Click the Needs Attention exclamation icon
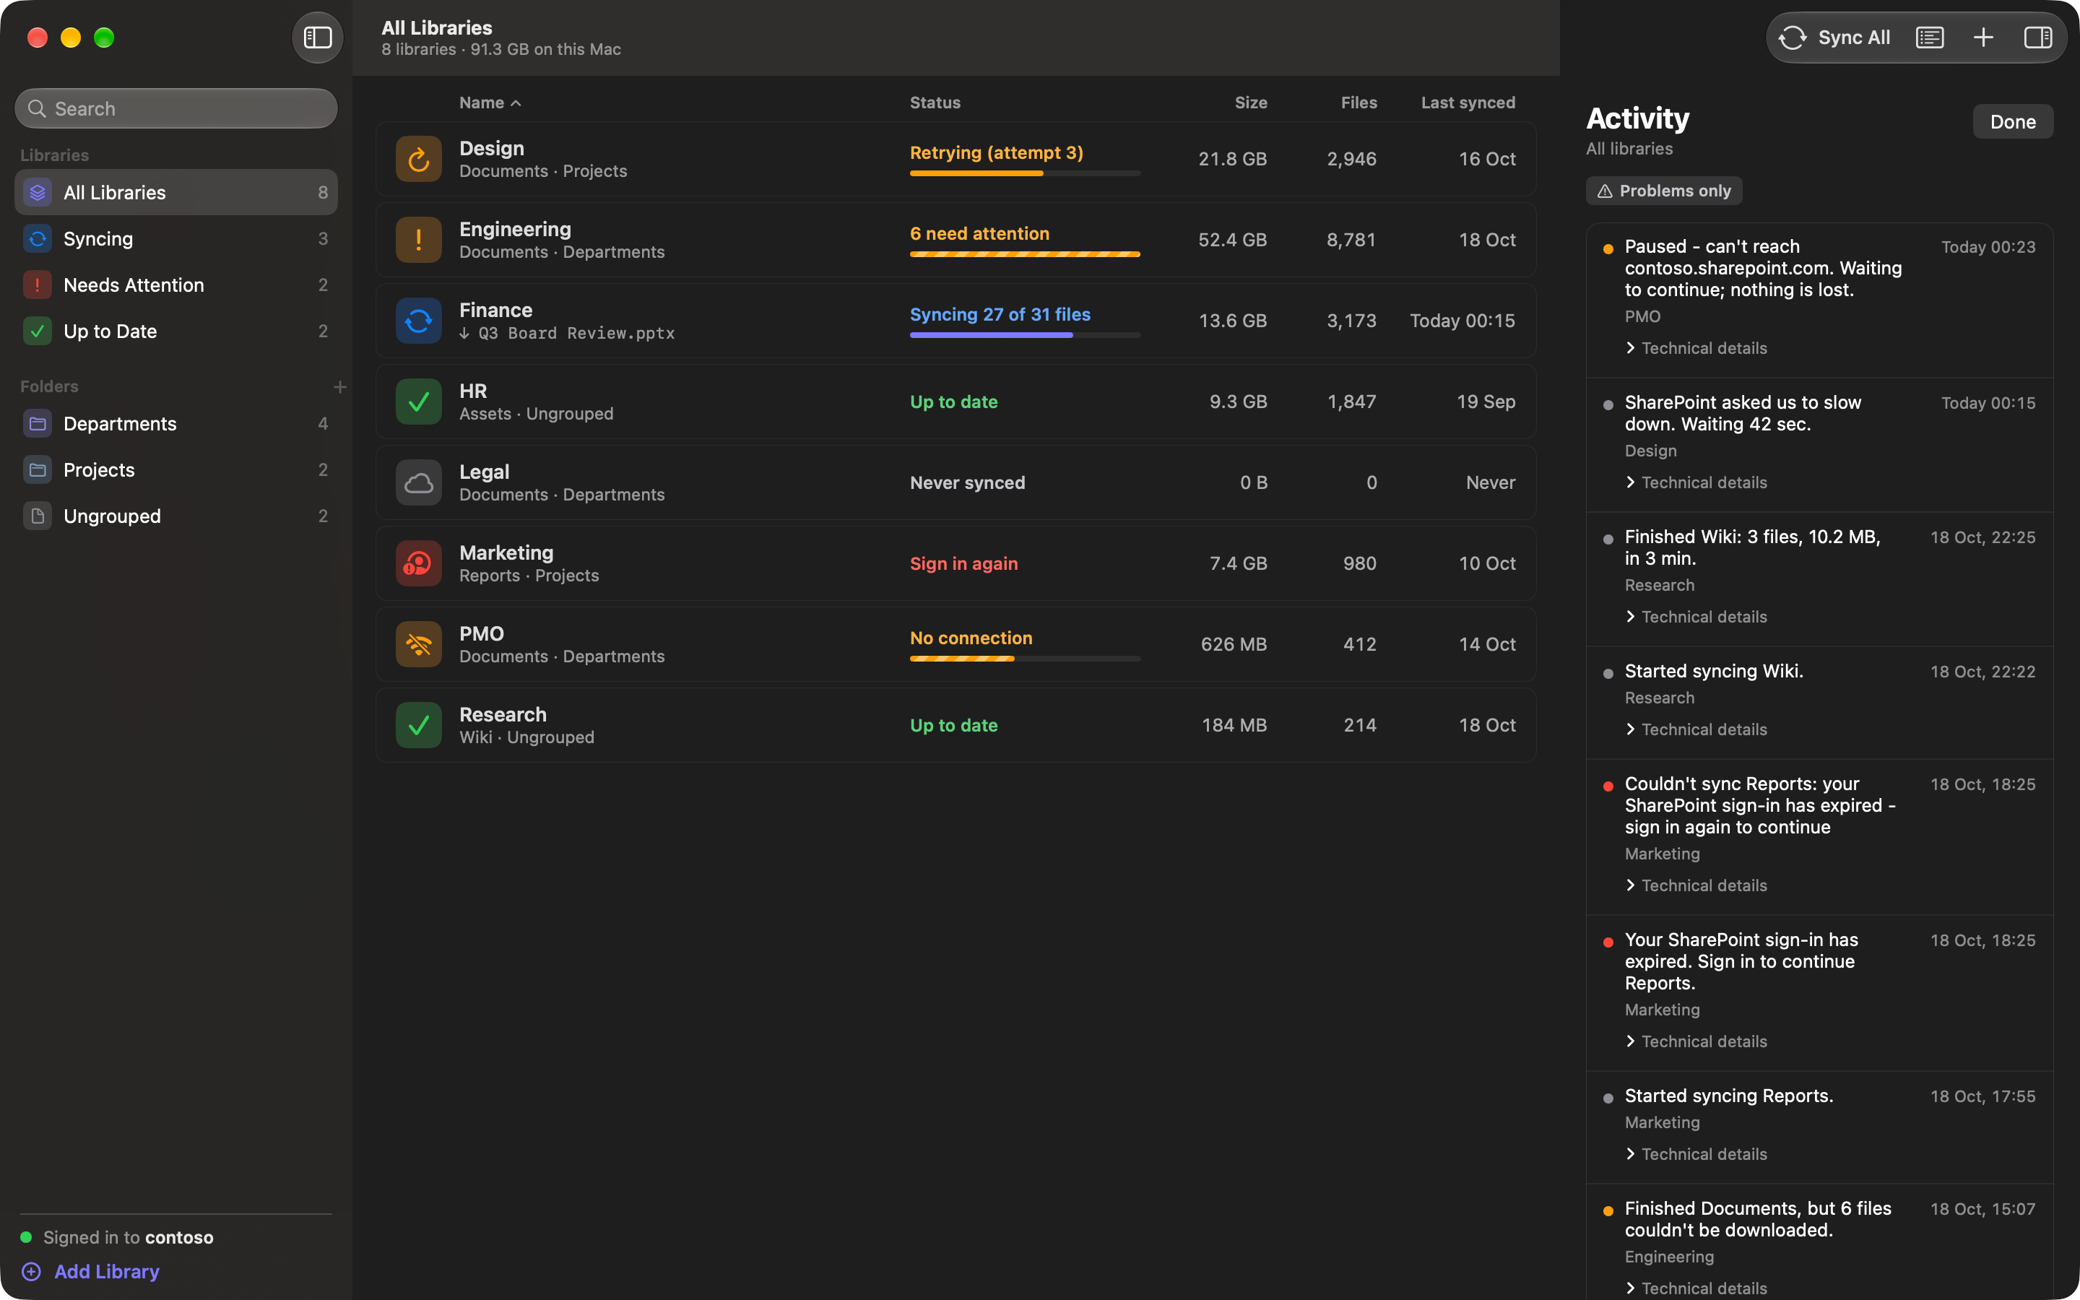Image resolution: width=2080 pixels, height=1300 pixels. point(37,285)
